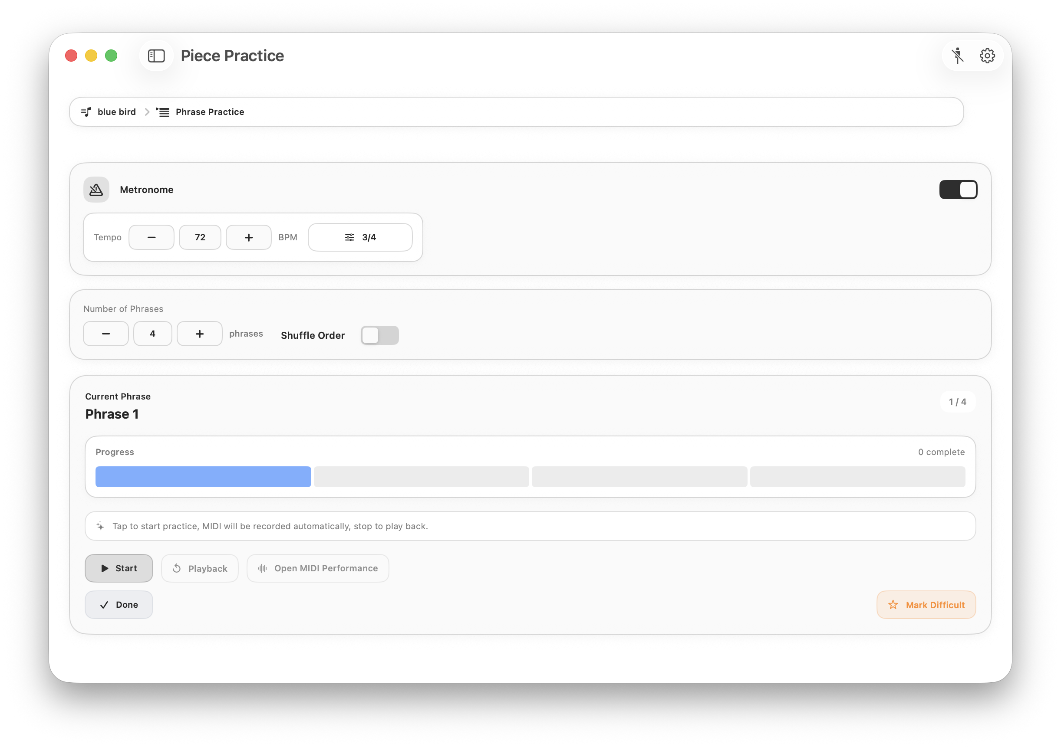Screen dimensions: 1061x747
Task: Turn off the Metronome switch
Action: (958, 190)
